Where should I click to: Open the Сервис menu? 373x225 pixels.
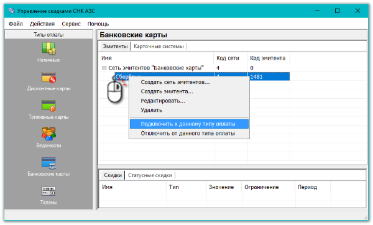click(x=71, y=24)
